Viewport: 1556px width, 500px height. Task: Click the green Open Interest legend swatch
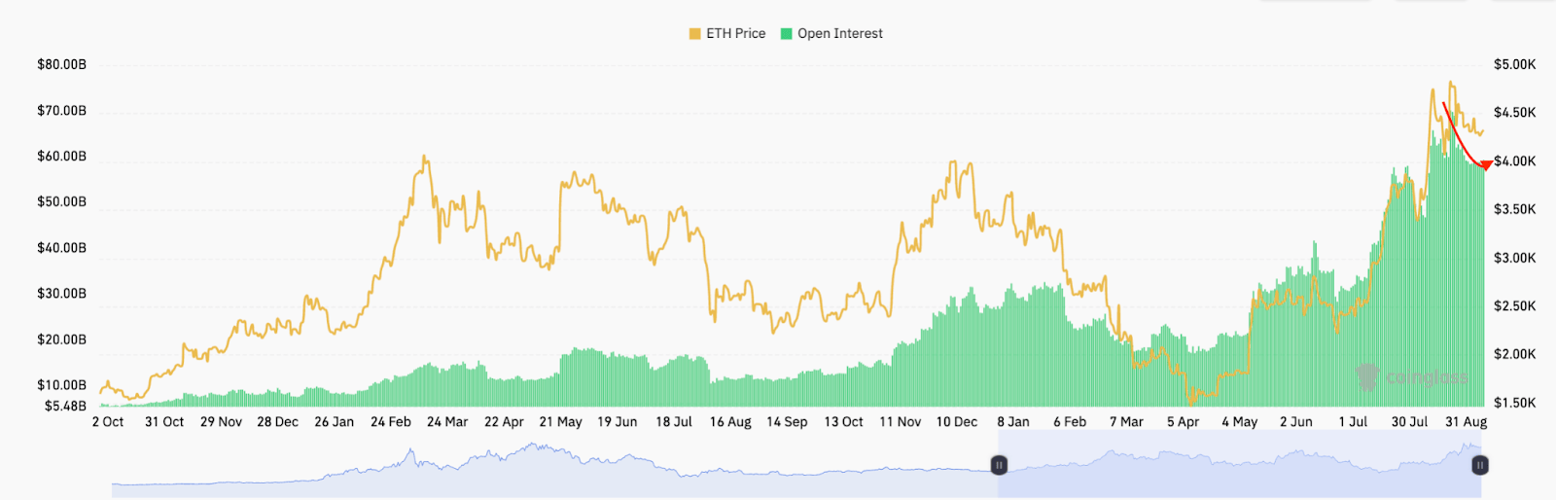point(786,34)
